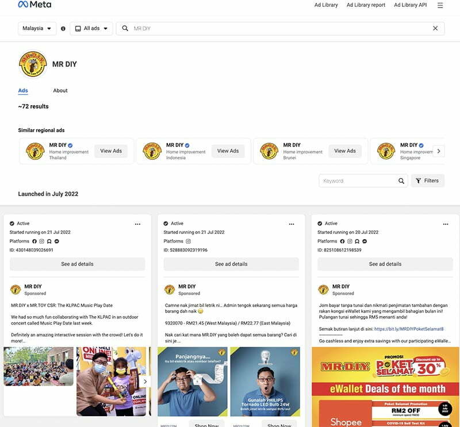Screen dimensions: 460x427
Task: Open the Filters panel
Action: 427,180
